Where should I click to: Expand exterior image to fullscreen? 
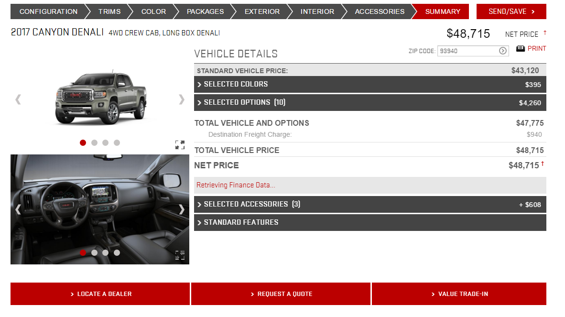180,145
